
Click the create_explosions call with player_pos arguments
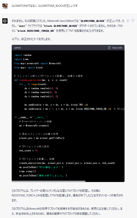tap(67, 163)
